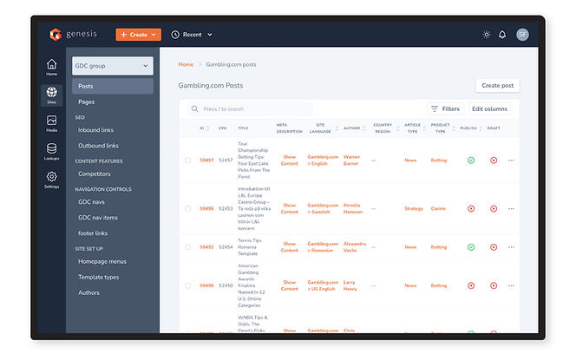Click the Edit columns button
The image size is (576, 354).
(x=489, y=108)
